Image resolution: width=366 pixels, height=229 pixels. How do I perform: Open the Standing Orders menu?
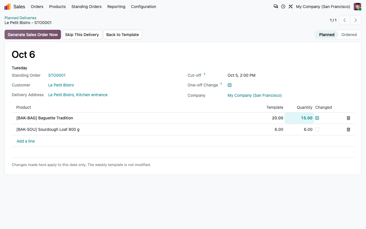click(x=86, y=7)
